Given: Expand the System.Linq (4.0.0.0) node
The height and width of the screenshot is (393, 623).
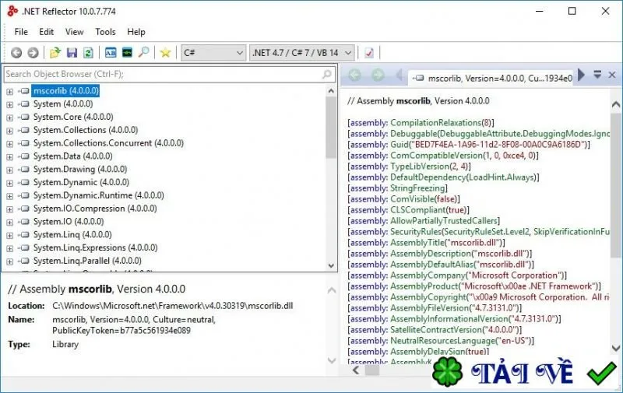Looking at the screenshot, I should coord(10,235).
